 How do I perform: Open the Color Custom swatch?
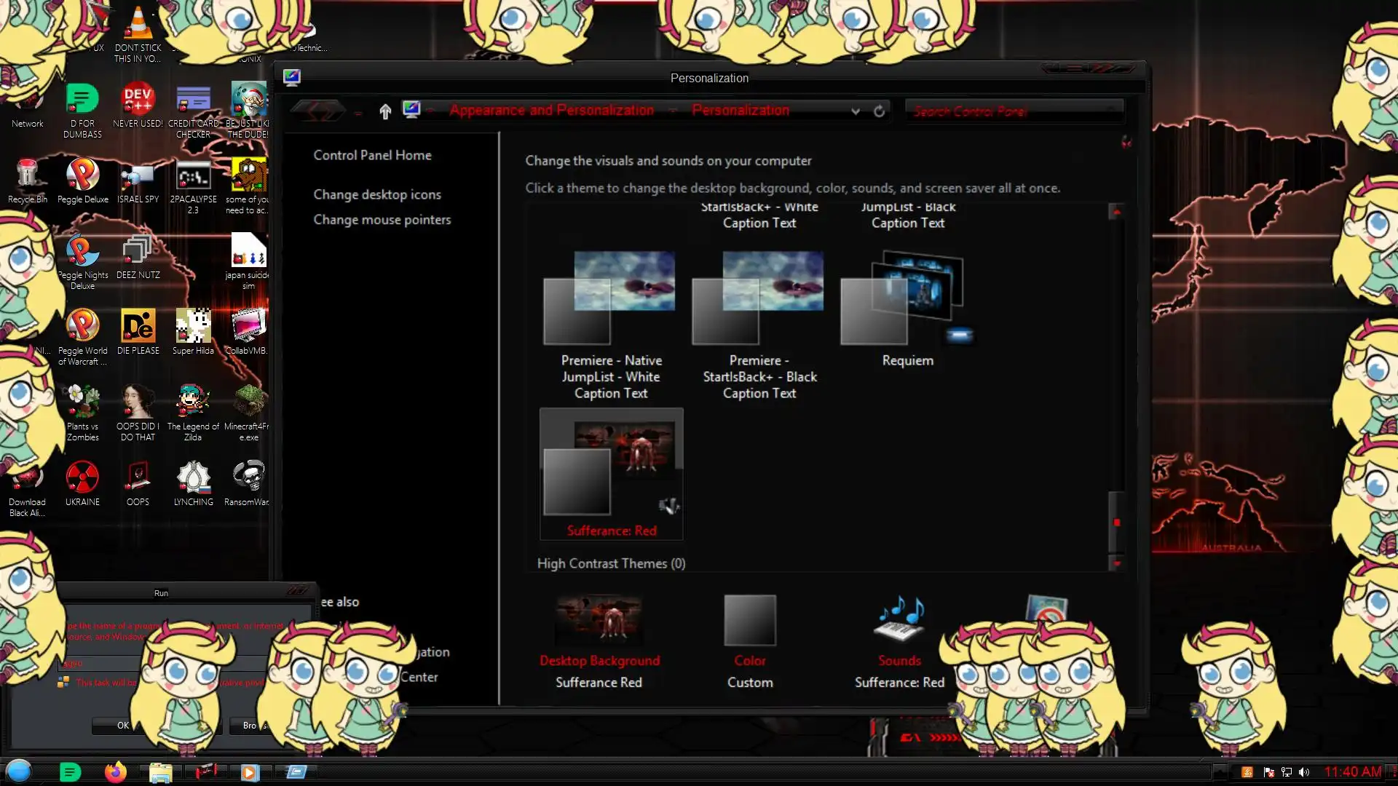749,621
